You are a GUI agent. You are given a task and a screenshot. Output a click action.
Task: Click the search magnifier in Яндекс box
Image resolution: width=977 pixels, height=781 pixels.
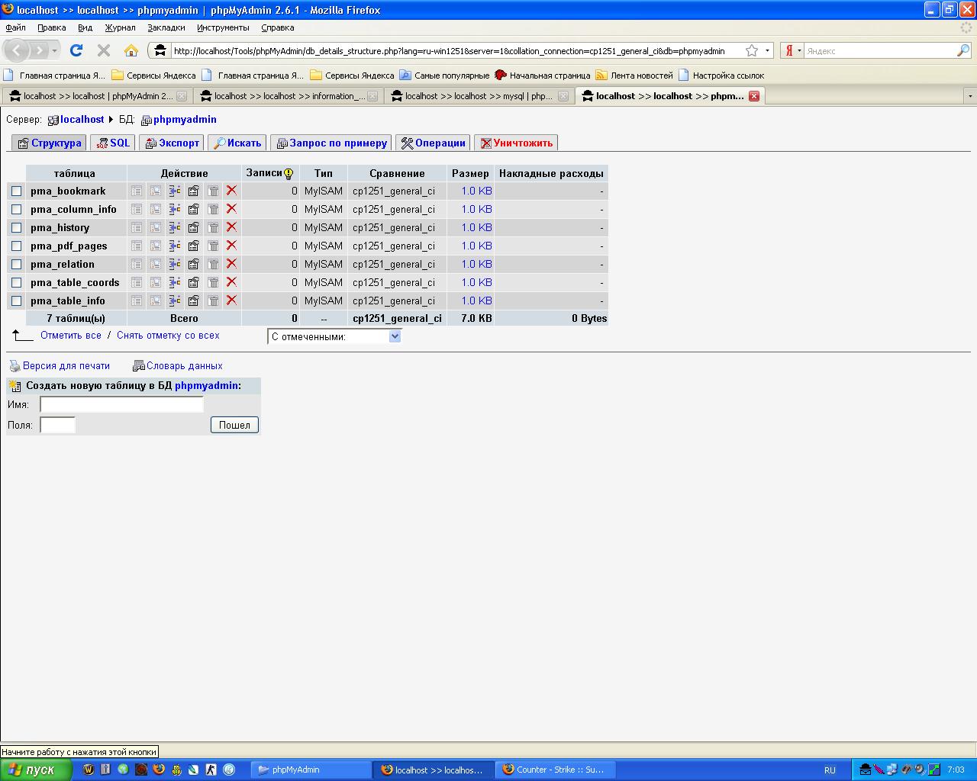coord(963,50)
